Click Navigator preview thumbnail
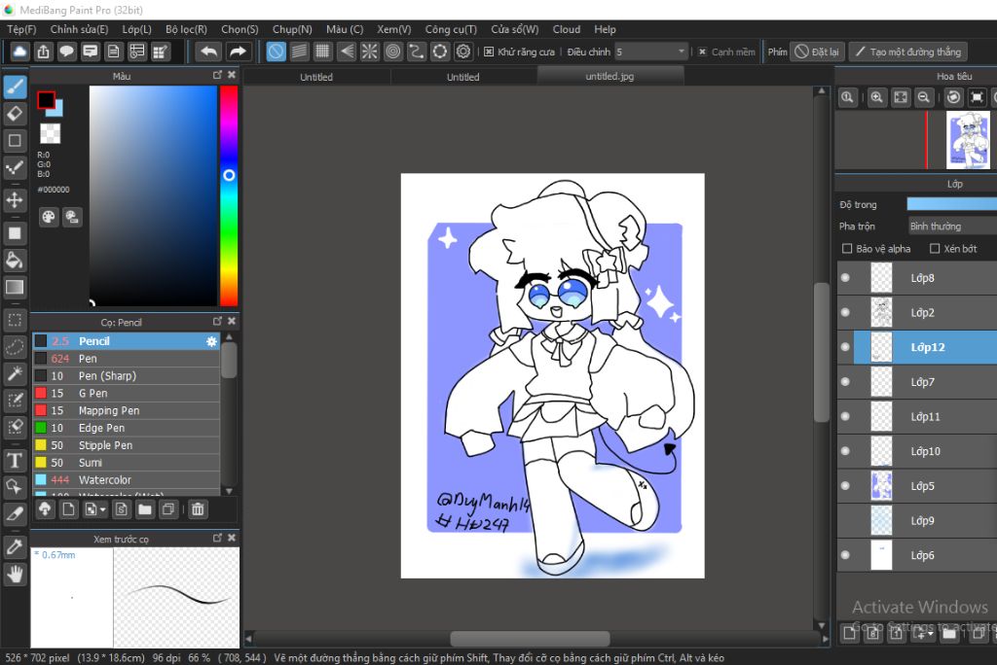The image size is (997, 665). tap(968, 140)
